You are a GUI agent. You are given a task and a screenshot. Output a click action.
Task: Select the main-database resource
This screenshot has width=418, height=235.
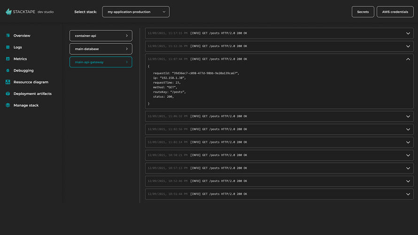point(101,49)
